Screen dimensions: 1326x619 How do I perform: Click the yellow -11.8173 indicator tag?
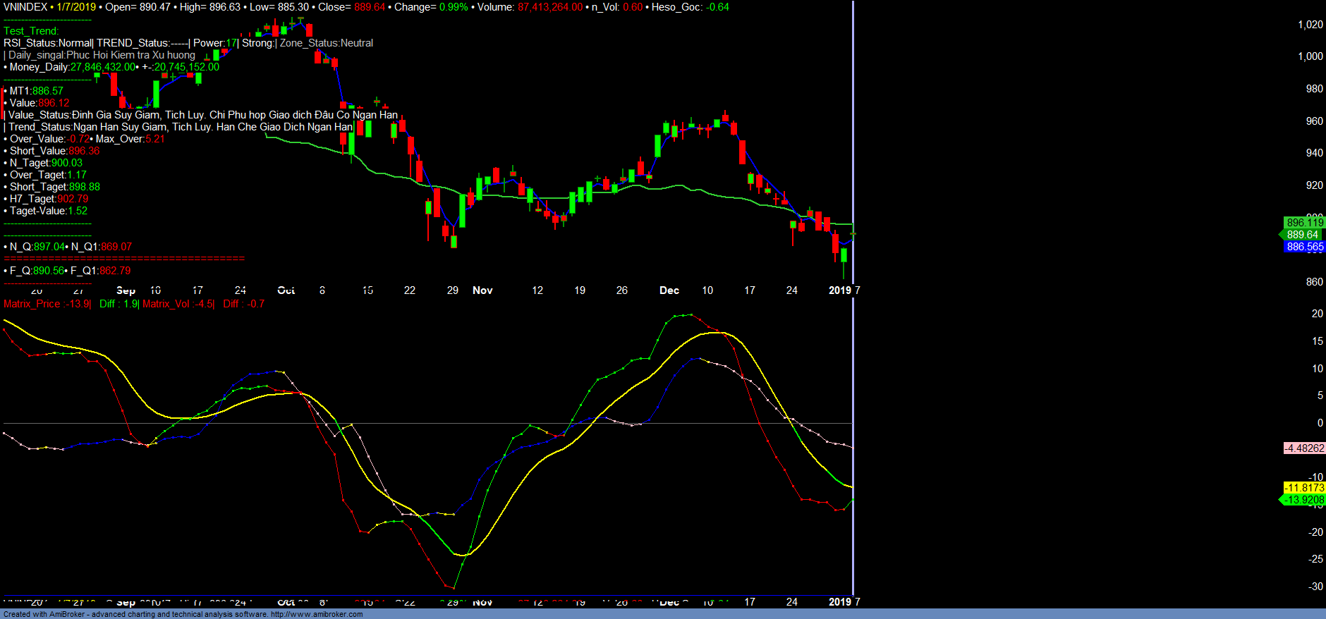[x=1304, y=488]
